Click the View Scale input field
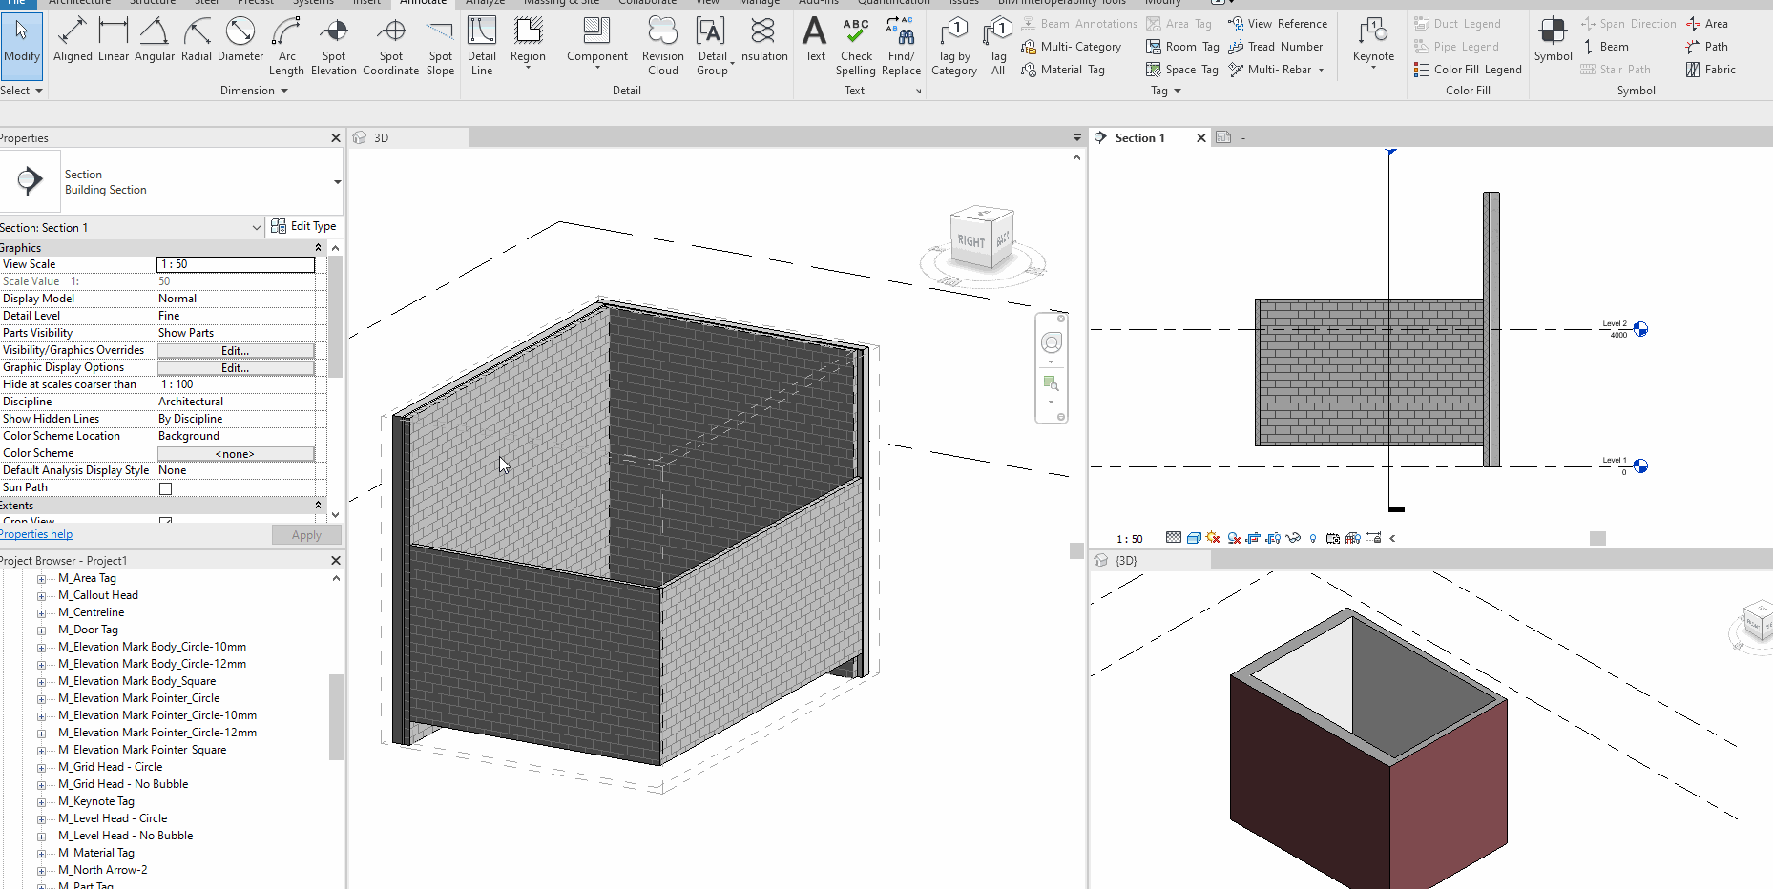The height and width of the screenshot is (889, 1773). (235, 264)
